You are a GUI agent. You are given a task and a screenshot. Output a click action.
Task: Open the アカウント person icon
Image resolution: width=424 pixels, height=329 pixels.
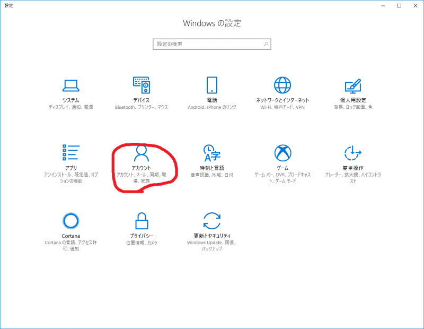(x=141, y=153)
